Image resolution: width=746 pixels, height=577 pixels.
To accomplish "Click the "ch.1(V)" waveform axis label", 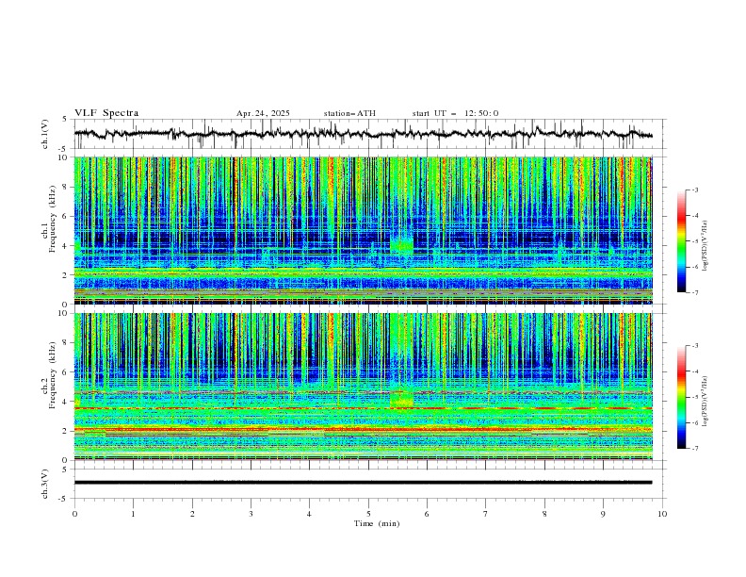I will coord(45,134).
